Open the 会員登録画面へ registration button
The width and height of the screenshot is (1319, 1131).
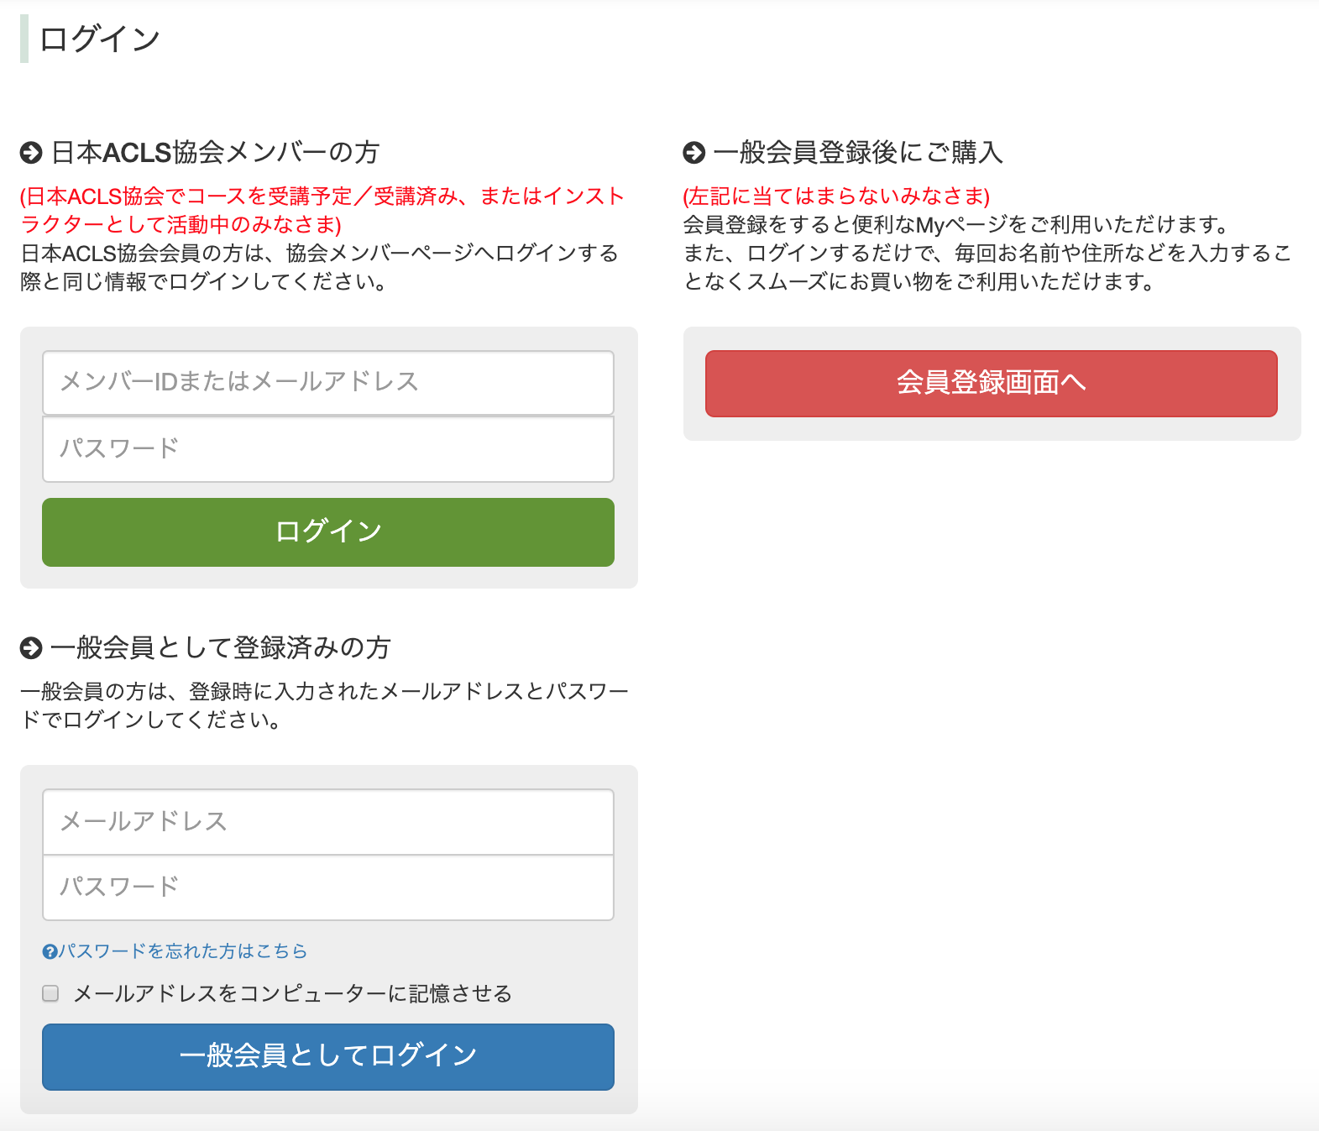[992, 383]
